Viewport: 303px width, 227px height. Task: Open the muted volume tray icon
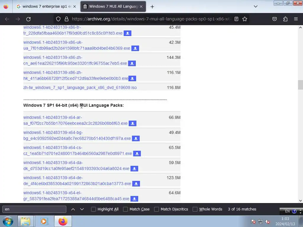267,222
